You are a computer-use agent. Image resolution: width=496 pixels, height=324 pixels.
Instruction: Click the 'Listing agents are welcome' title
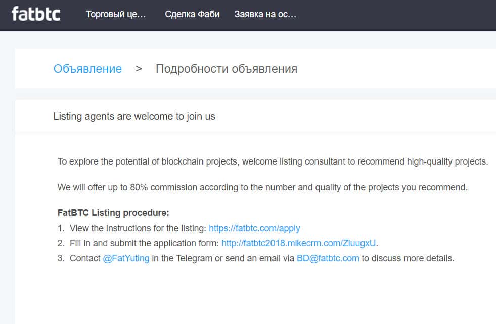click(134, 117)
